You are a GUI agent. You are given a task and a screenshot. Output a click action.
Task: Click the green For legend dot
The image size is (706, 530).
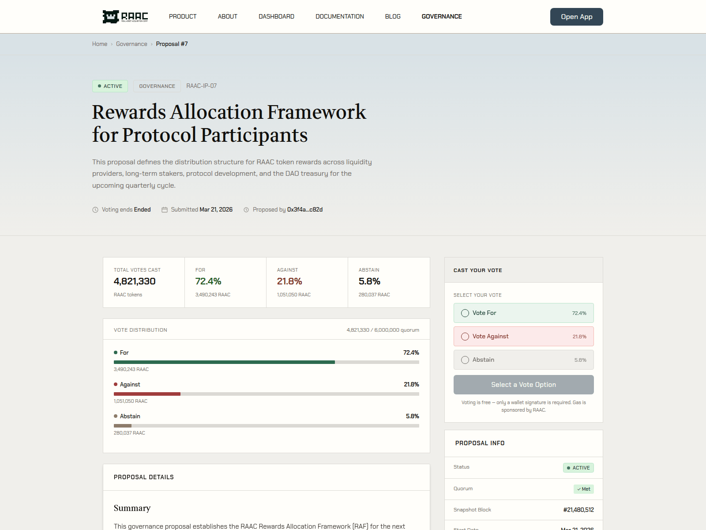[x=116, y=352]
